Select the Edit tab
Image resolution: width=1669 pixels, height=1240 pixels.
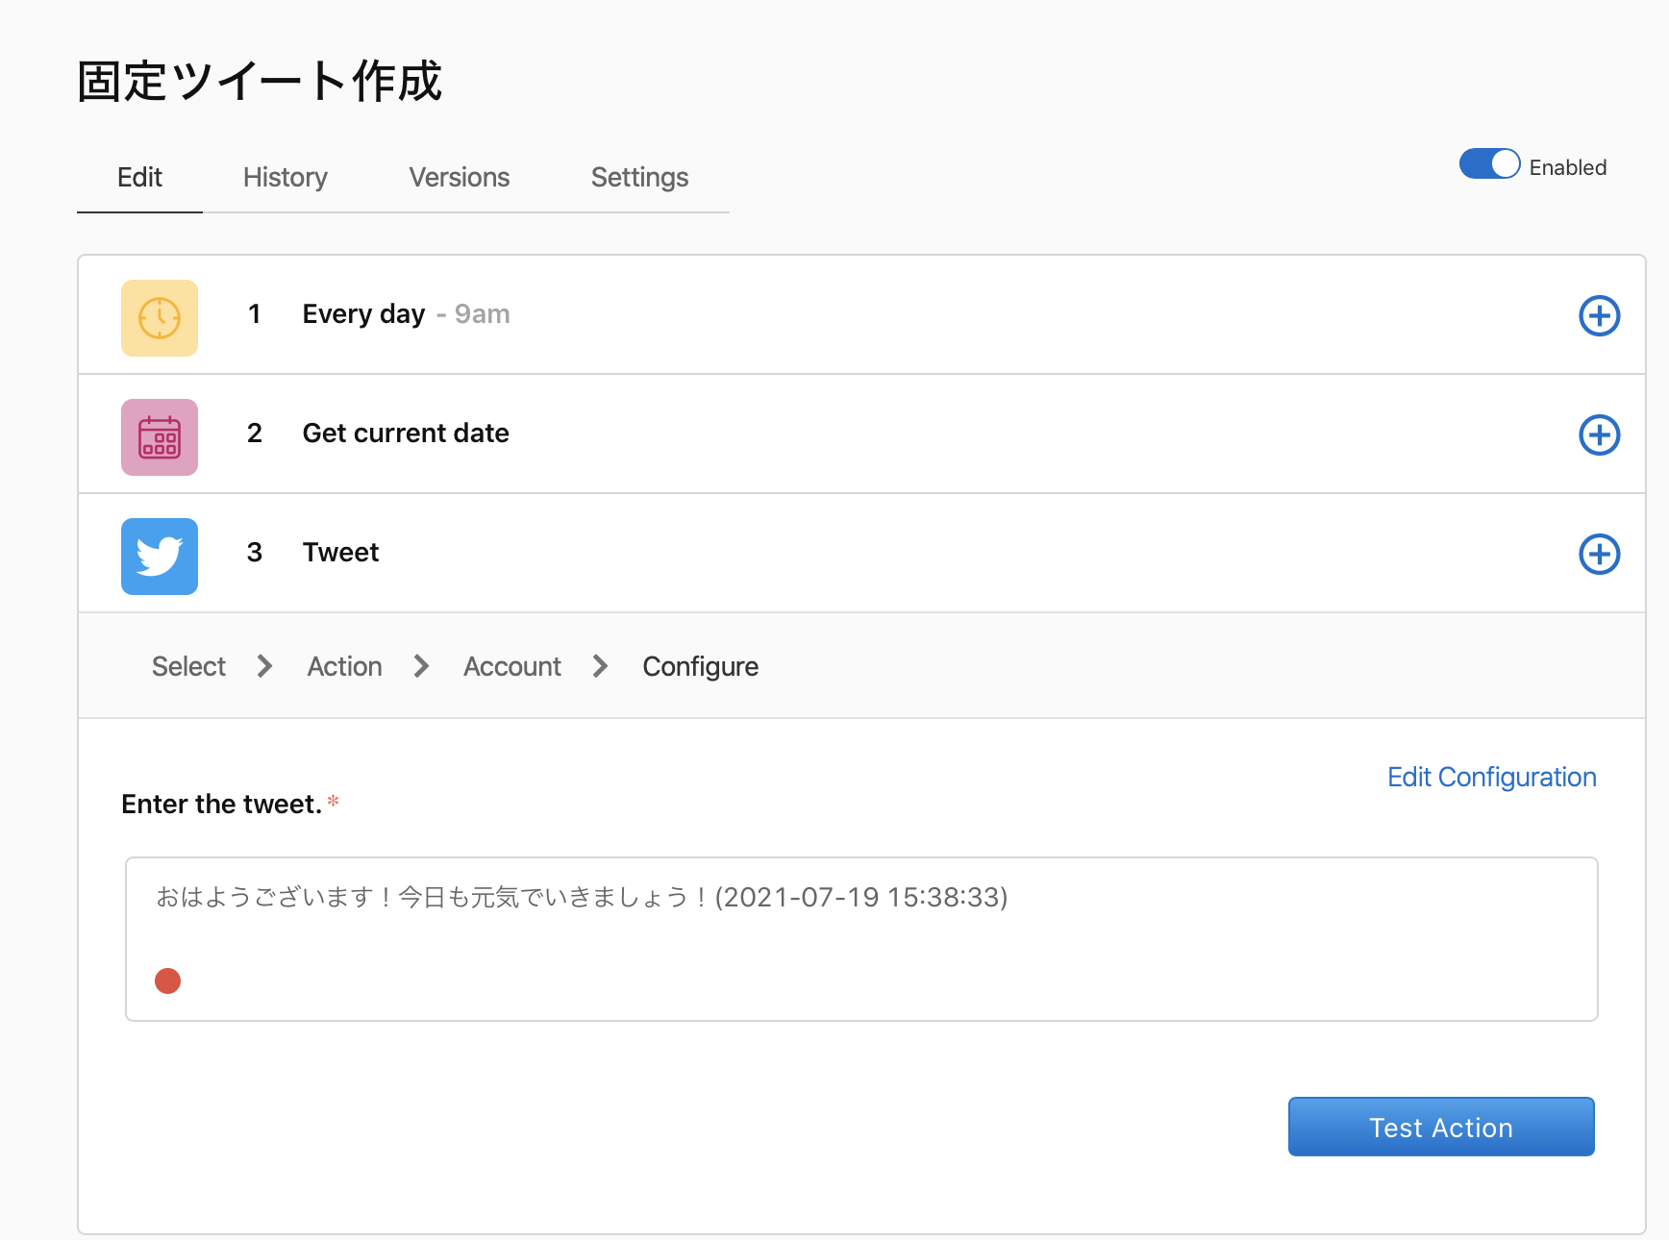click(x=139, y=178)
